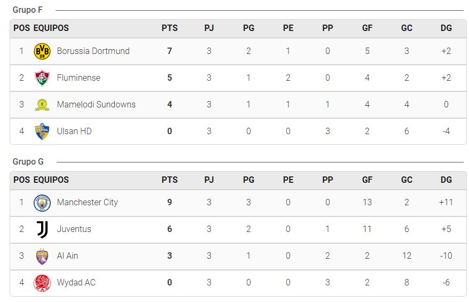Click the Mamelodi Sundowns logo
The image size is (469, 302).
42,105
